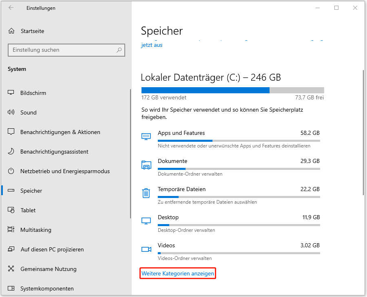Image resolution: width=367 pixels, height=297 pixels.
Task: Click the Auf diesen PC projizieren icon
Action: 11,249
